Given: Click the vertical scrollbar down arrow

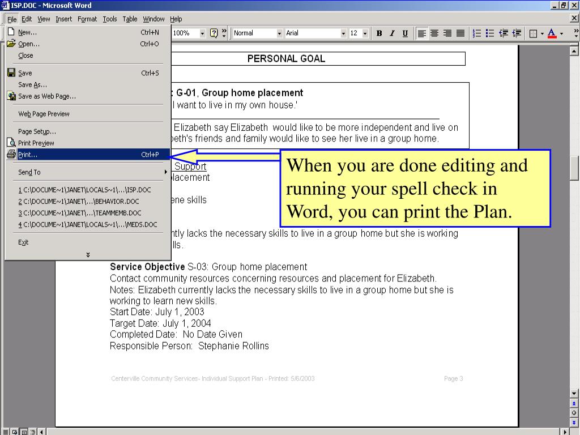Looking at the screenshot, I should click(x=574, y=393).
